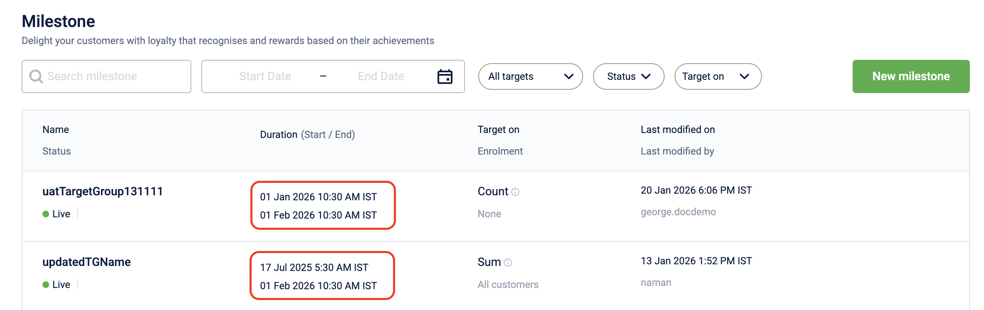Open the uatTargetGroup131111 milestone
Viewport: 984px width, 310px height.
pos(102,192)
